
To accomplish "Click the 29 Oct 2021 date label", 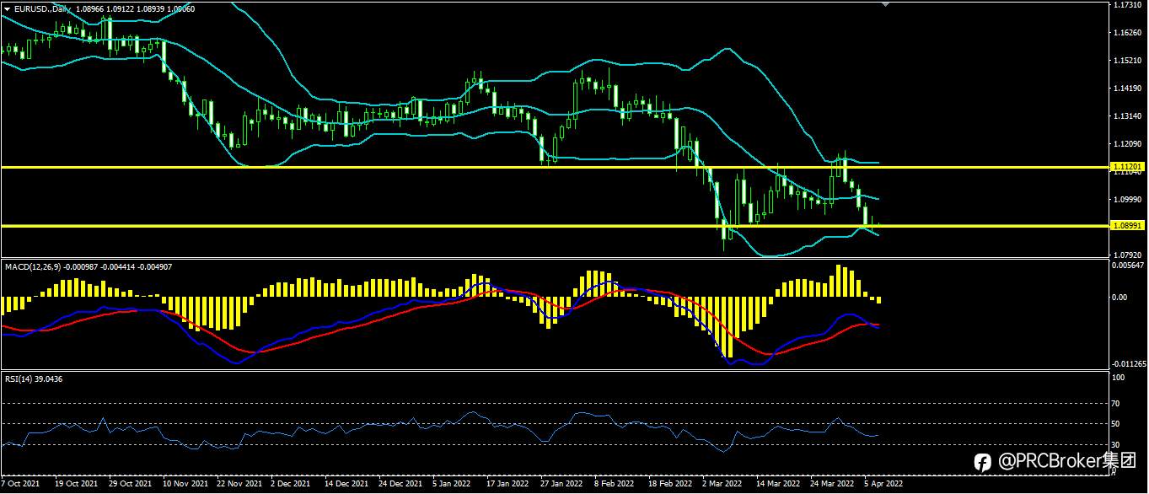I will coord(132,485).
